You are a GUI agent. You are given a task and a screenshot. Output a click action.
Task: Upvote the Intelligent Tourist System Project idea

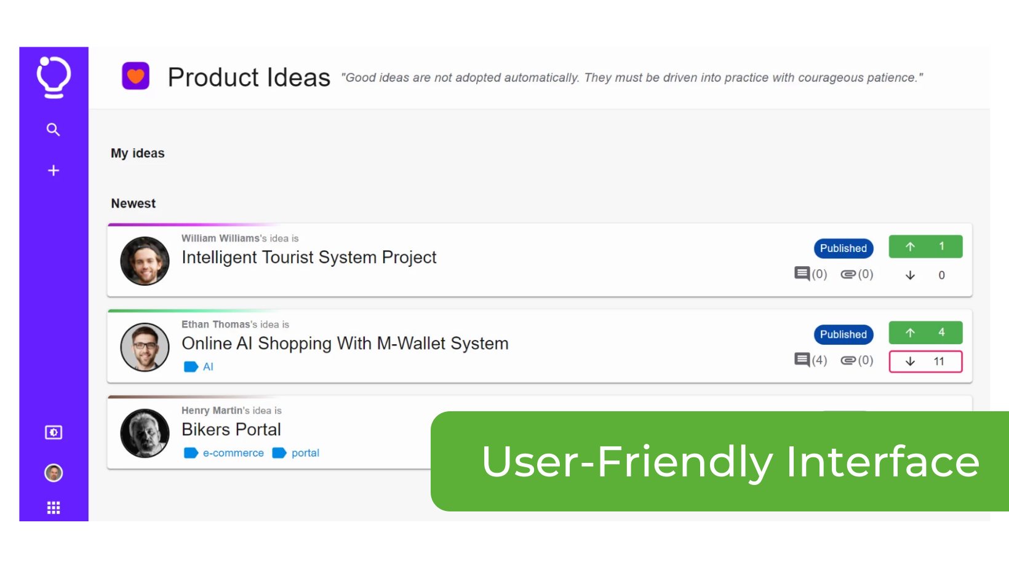point(925,247)
